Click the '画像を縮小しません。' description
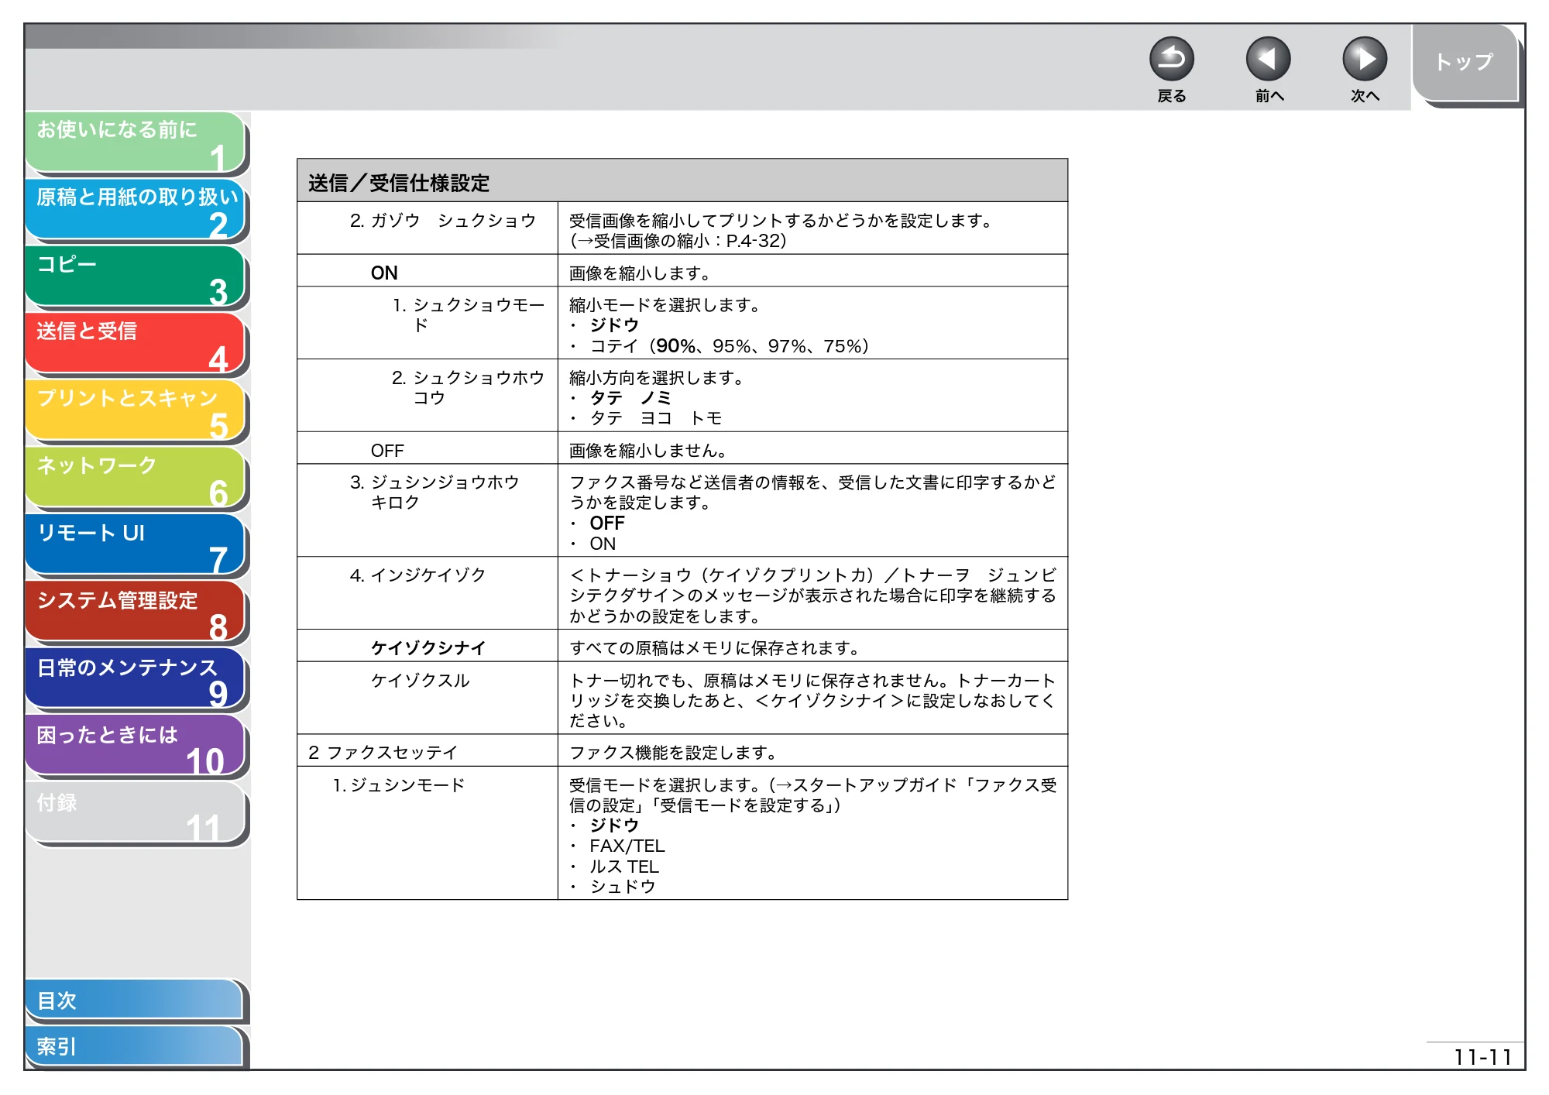The height and width of the screenshot is (1095, 1549). (x=648, y=451)
